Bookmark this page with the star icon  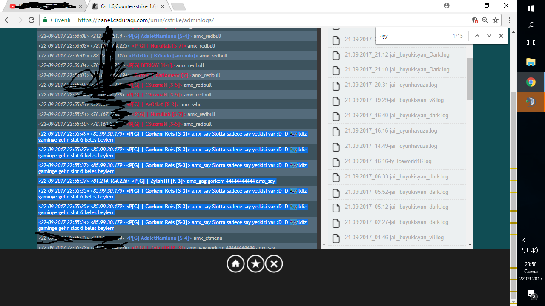(x=496, y=20)
